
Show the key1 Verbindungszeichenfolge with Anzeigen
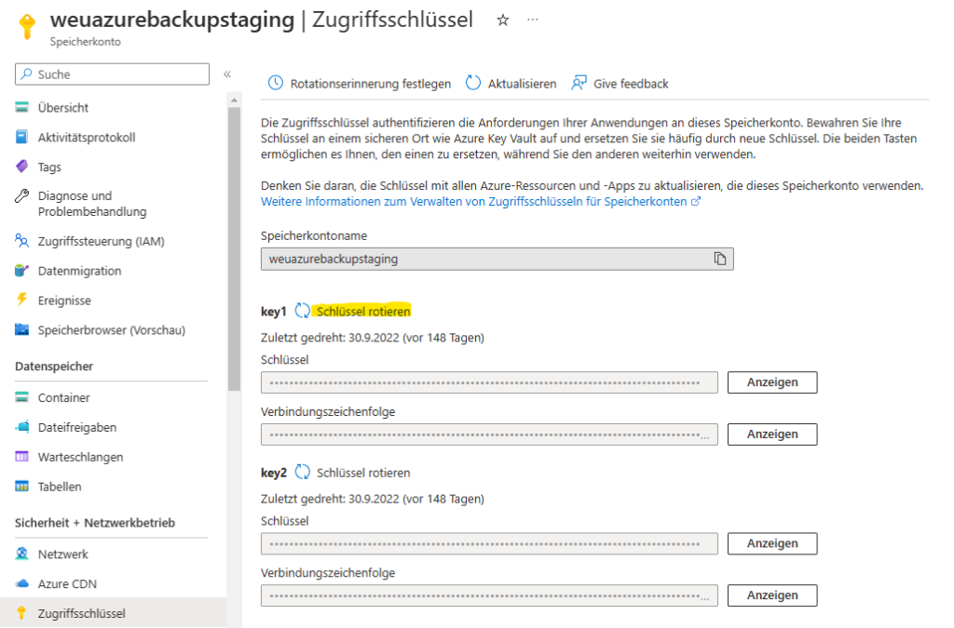[772, 434]
